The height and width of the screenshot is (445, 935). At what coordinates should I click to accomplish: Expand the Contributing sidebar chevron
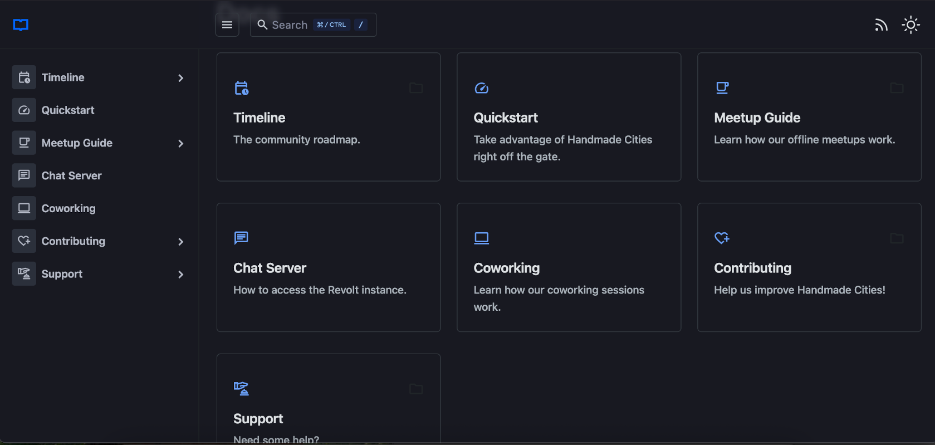(180, 242)
